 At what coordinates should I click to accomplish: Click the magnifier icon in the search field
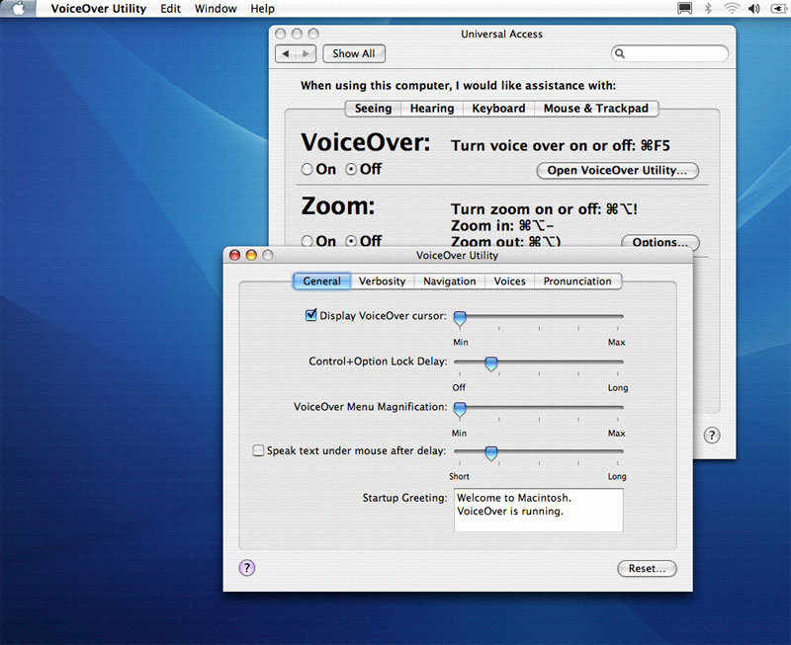click(x=620, y=53)
